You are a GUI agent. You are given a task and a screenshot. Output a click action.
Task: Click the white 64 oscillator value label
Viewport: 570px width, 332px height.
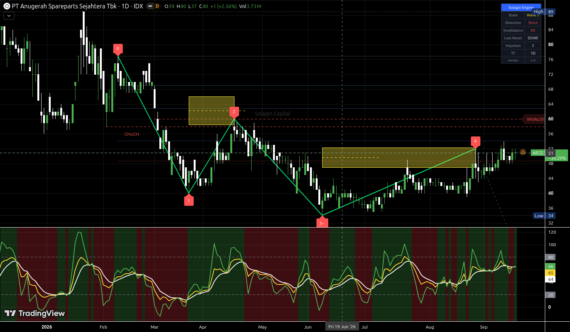coord(551,279)
